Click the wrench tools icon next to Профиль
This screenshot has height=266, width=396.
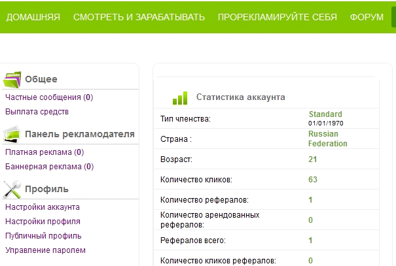click(x=12, y=189)
